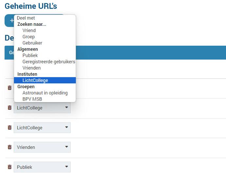226x177 pixels.
Task: Click the 'Deel met' placeholder option
Action: coord(26,18)
